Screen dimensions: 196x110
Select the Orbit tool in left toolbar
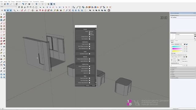pos(1,59)
